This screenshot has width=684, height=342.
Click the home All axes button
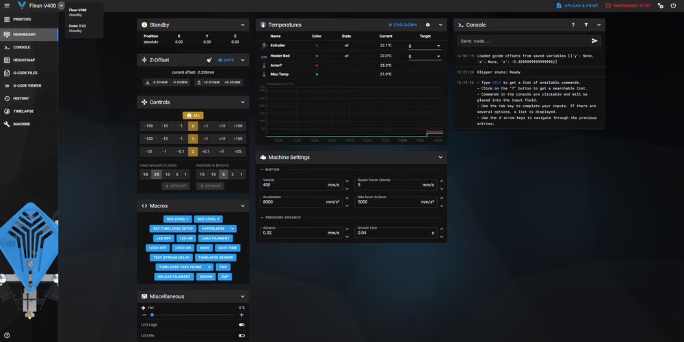(193, 115)
